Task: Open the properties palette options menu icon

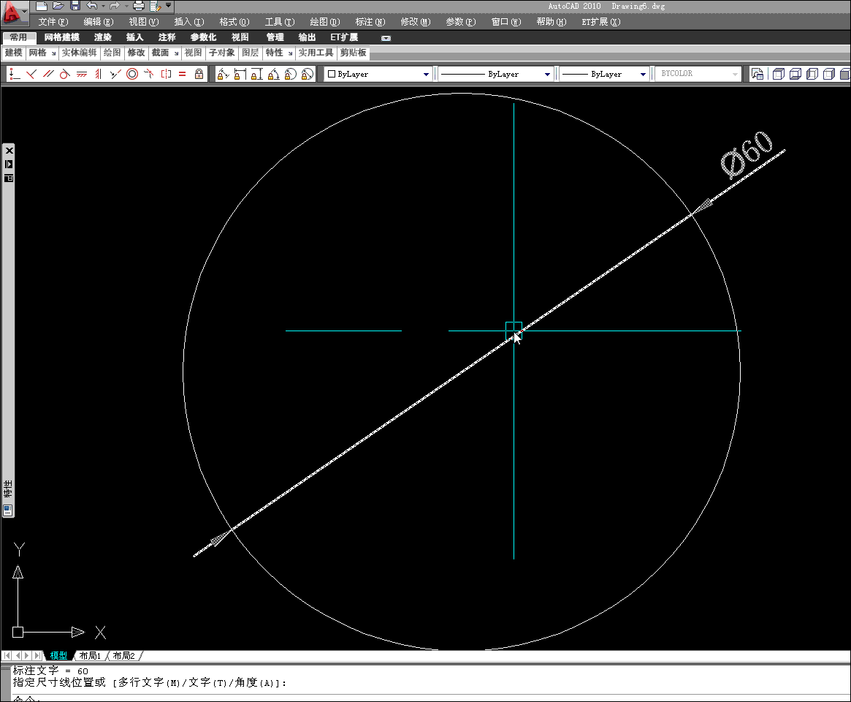Action: 9,178
